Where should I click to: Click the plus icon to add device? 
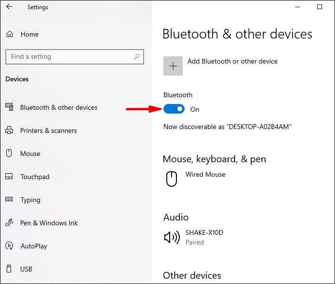coord(173,66)
